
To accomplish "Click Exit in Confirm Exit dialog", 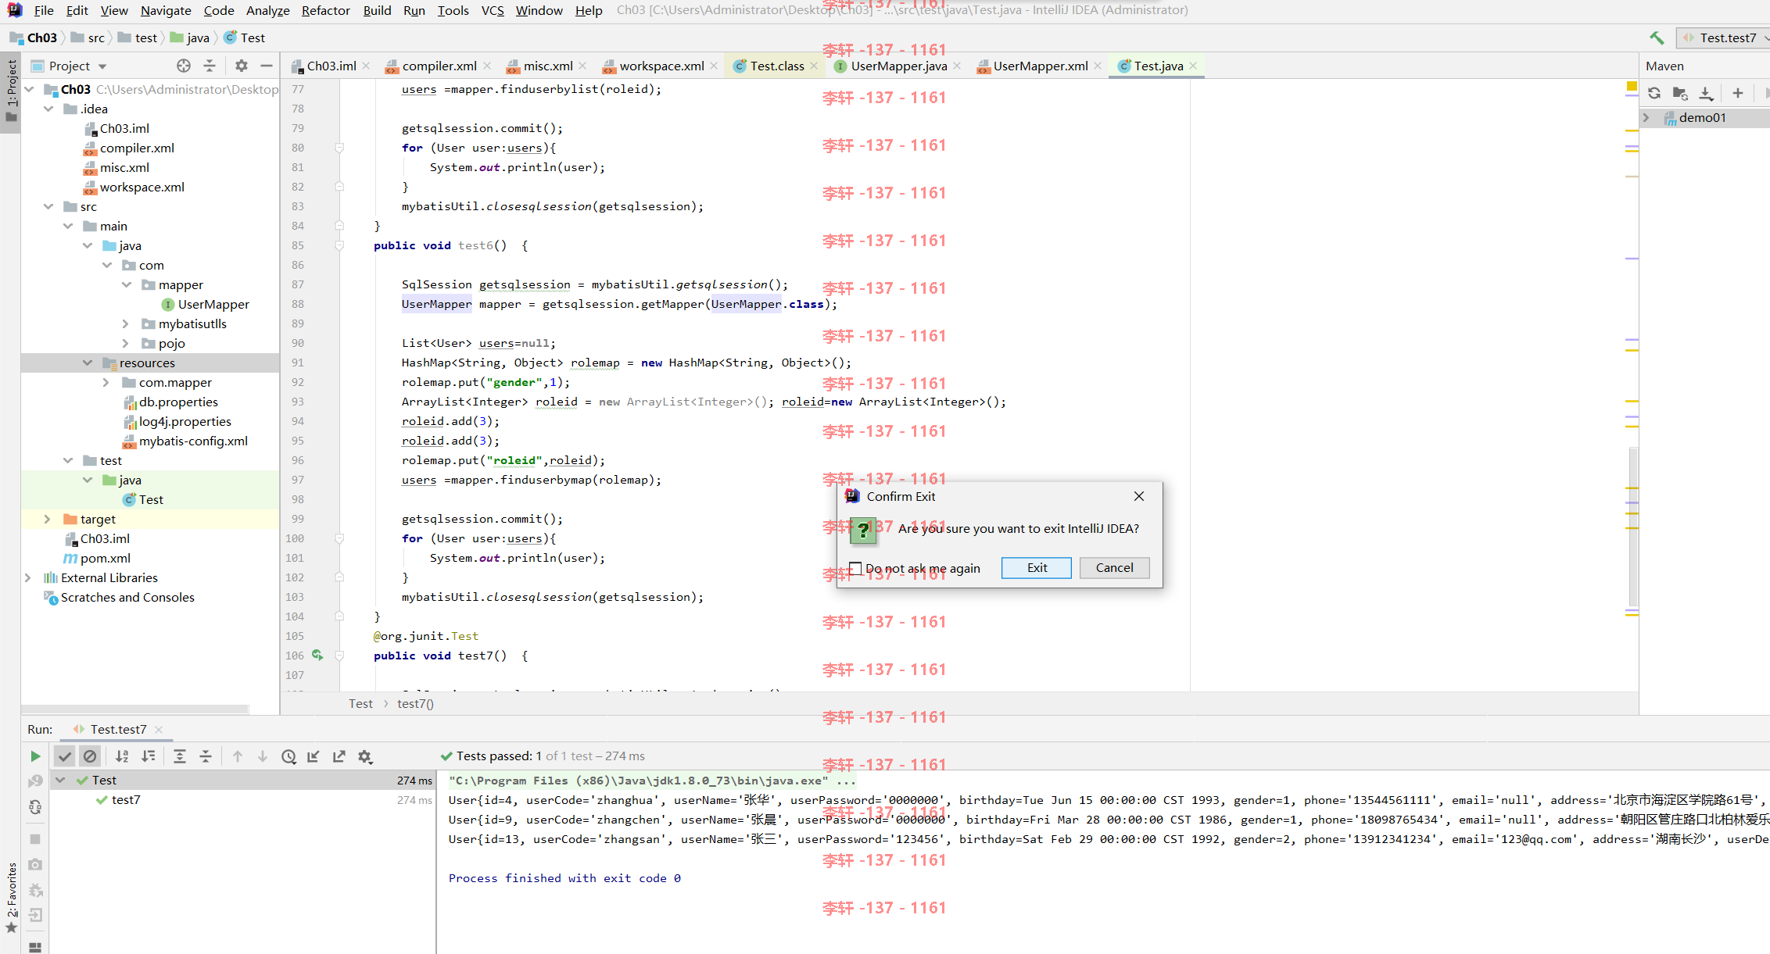I will point(1037,567).
